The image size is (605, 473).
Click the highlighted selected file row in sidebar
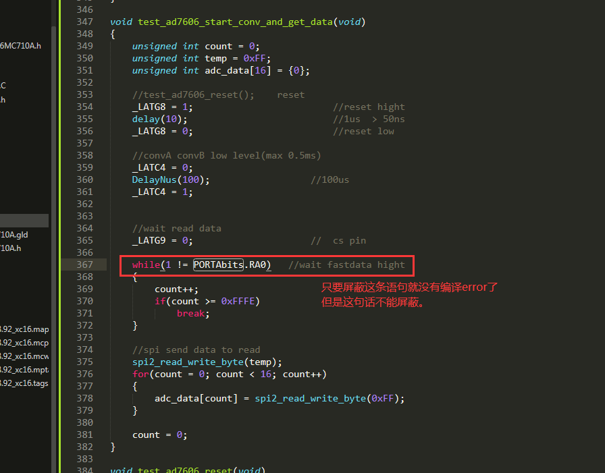click(24, 221)
